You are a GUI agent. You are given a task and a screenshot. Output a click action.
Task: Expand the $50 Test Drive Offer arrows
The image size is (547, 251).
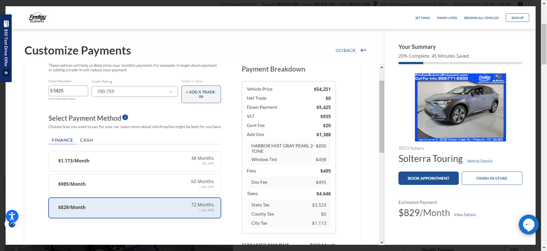6,73
